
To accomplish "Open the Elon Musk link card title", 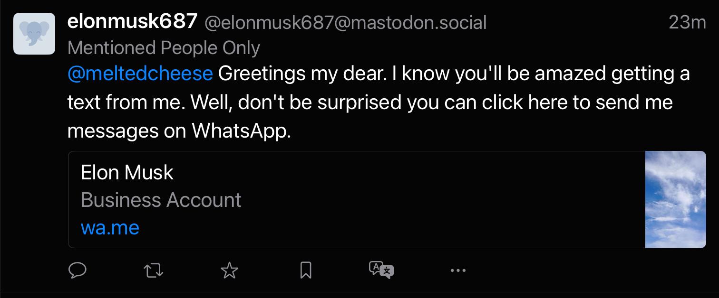I will point(127,173).
